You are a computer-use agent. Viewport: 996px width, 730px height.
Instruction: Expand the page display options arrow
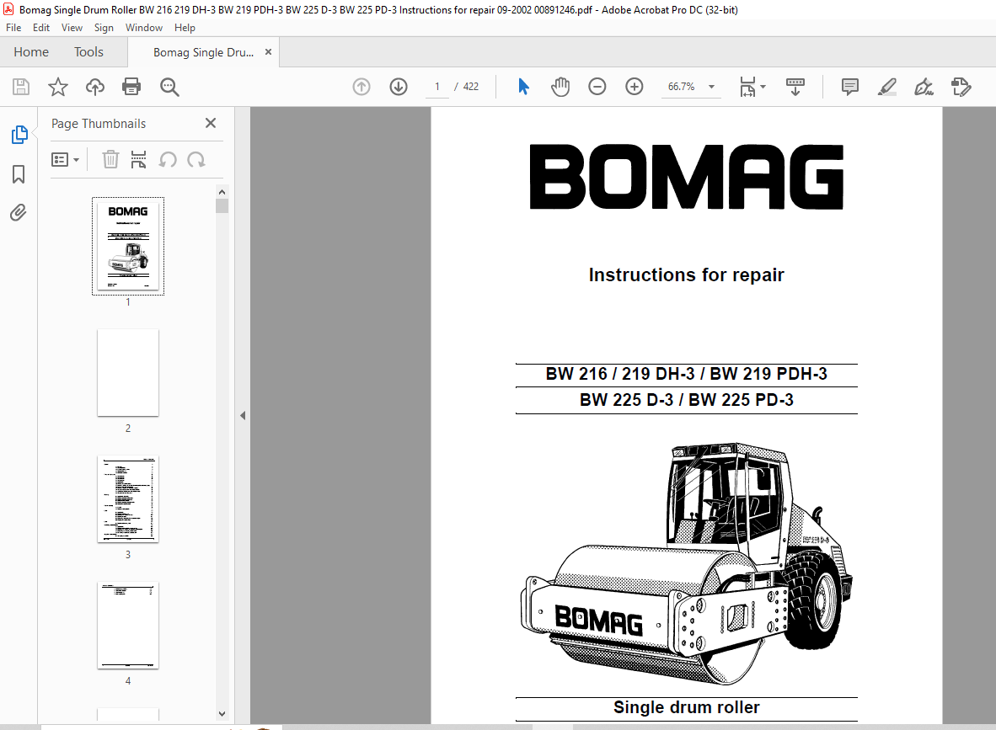coord(763,87)
